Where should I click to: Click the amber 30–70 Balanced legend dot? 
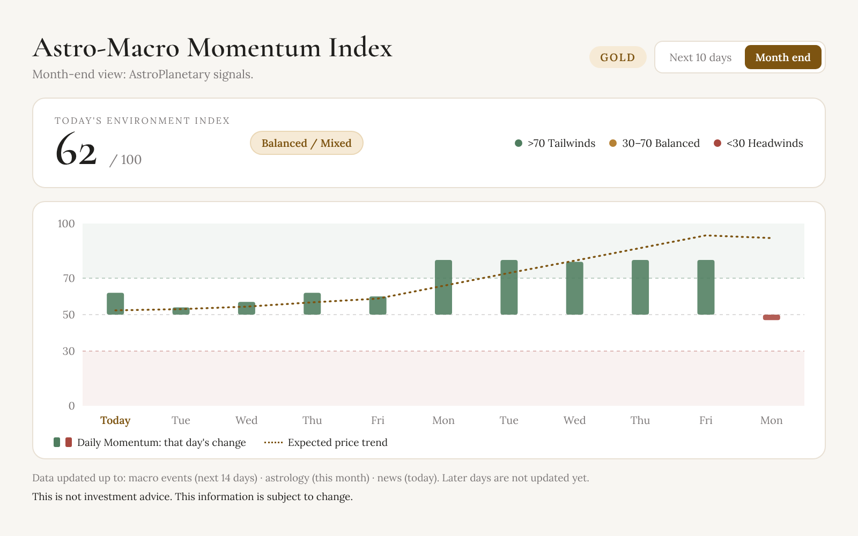pos(613,143)
